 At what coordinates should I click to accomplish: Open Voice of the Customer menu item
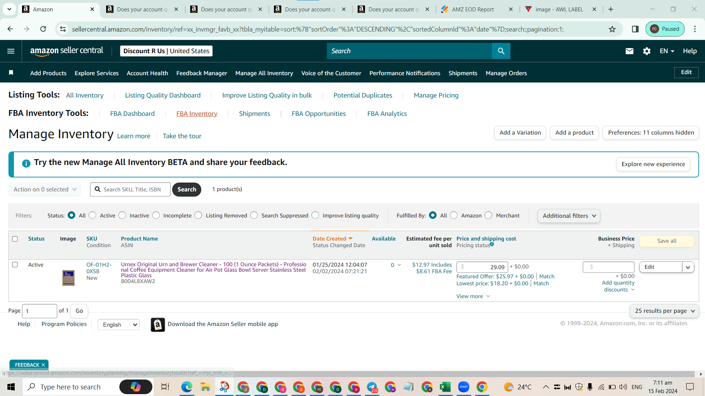331,73
